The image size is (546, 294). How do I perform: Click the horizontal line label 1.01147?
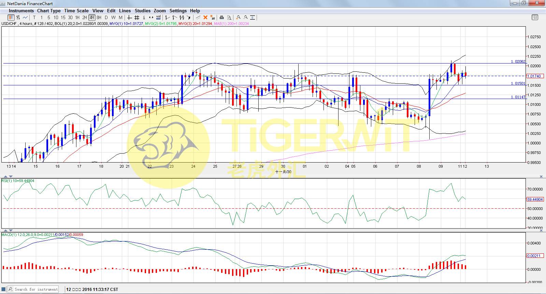point(518,97)
